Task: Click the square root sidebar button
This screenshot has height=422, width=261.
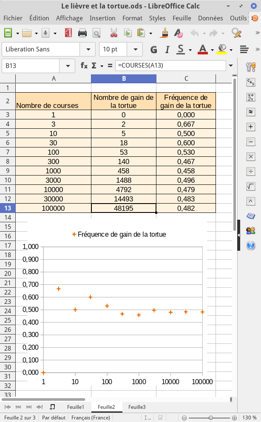Action: (251, 186)
